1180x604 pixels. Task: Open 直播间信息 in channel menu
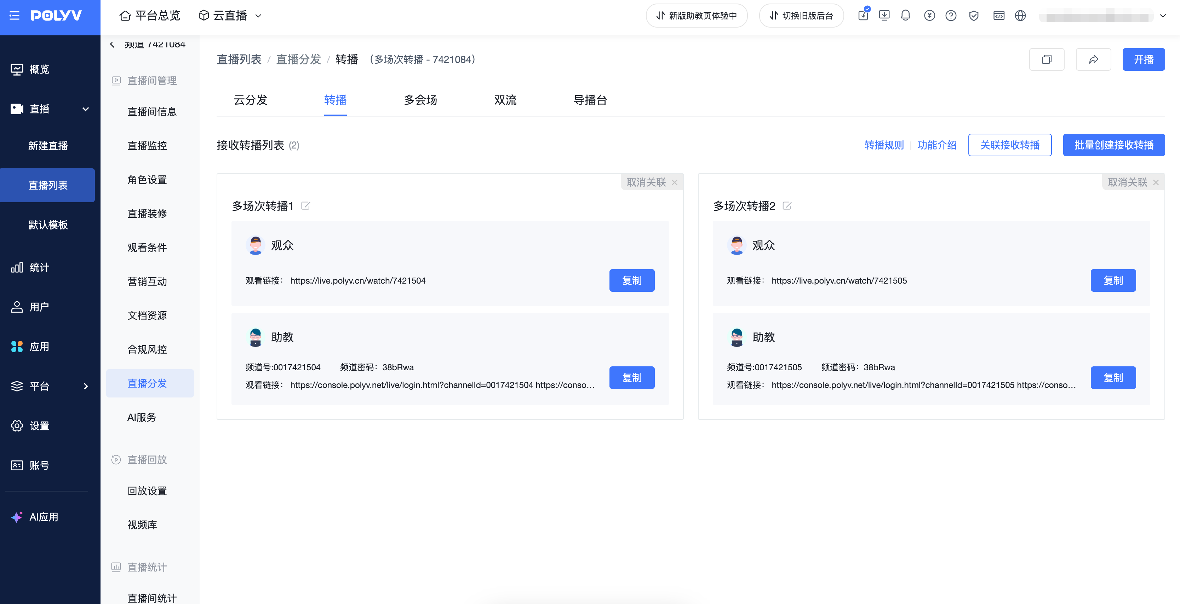tap(151, 112)
